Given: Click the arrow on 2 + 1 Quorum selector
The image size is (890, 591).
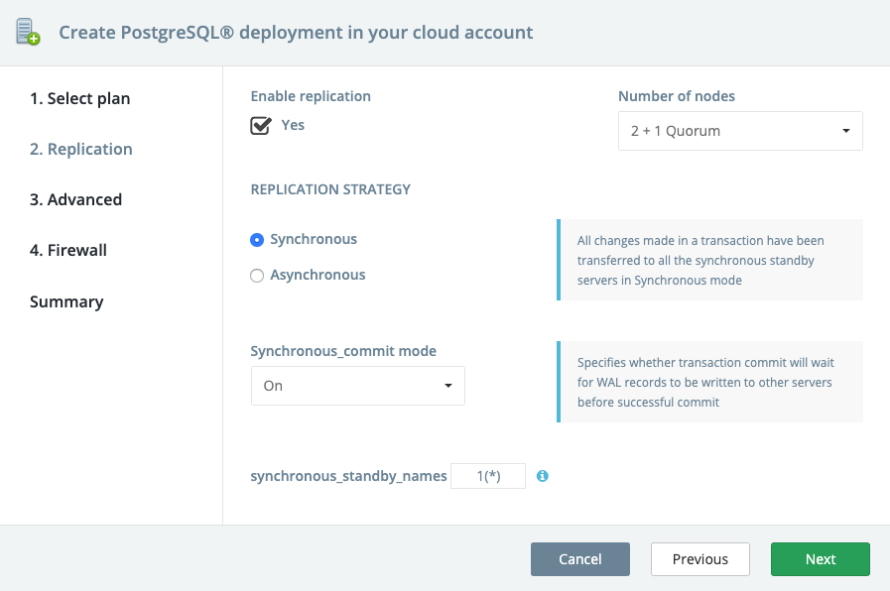Looking at the screenshot, I should (845, 131).
